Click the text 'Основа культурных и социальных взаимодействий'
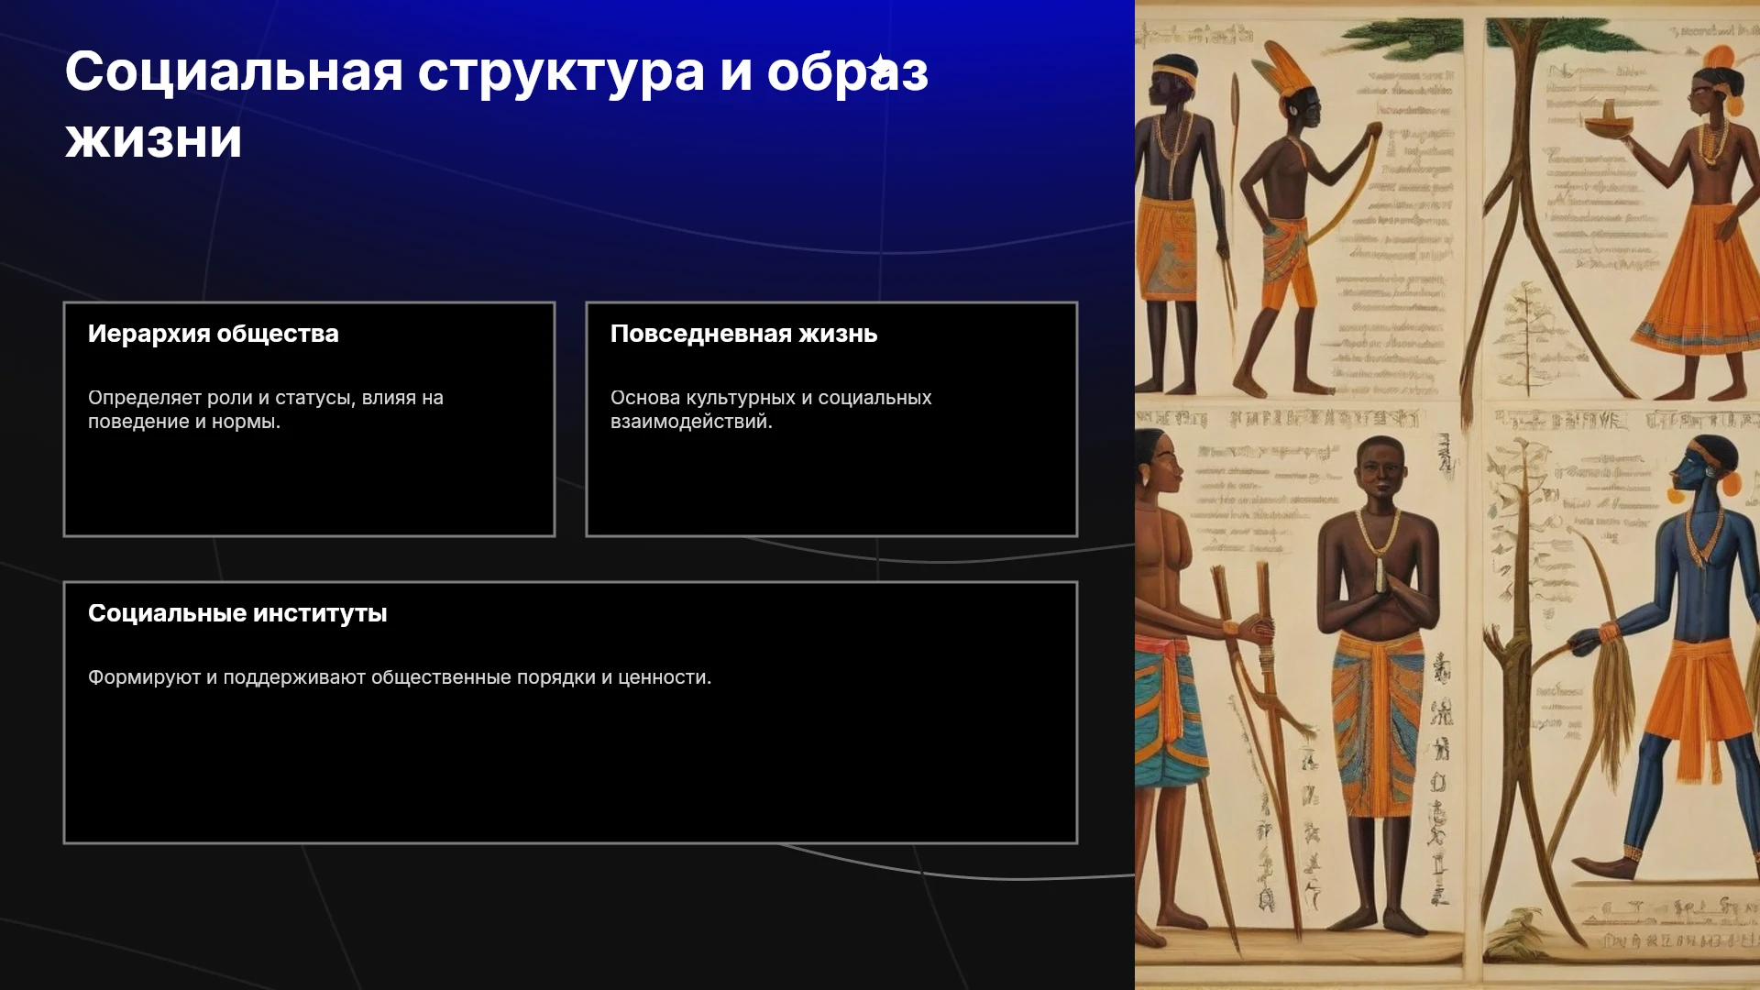The image size is (1760, 990). [771, 410]
